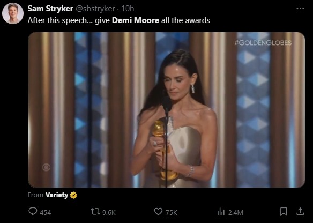Click the 2.4M views count

tap(235, 212)
